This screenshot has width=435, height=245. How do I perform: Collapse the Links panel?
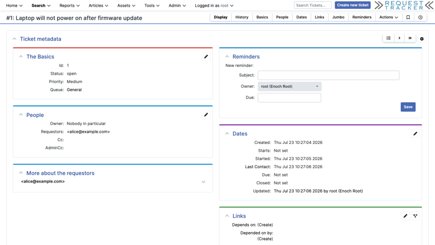pos(227,216)
